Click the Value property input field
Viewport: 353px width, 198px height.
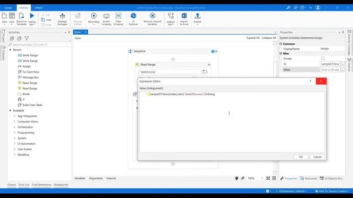[330, 70]
